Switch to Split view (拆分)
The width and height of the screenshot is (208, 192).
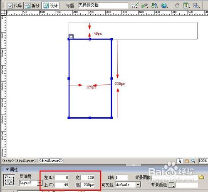[32, 5]
